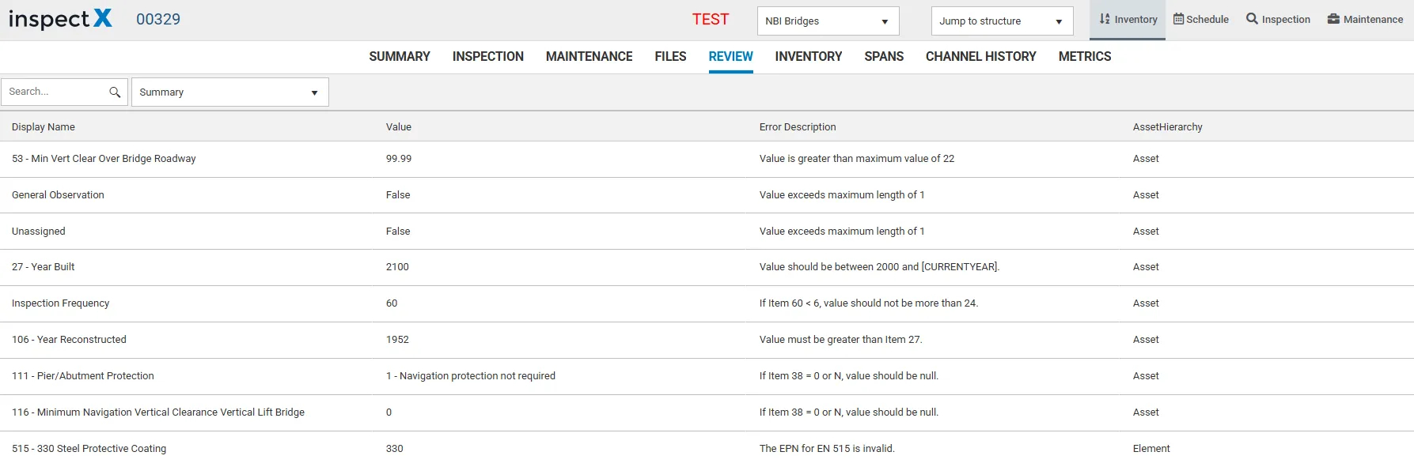1414x467 pixels.
Task: Switch to the INSPECTION tab
Action: 488,57
